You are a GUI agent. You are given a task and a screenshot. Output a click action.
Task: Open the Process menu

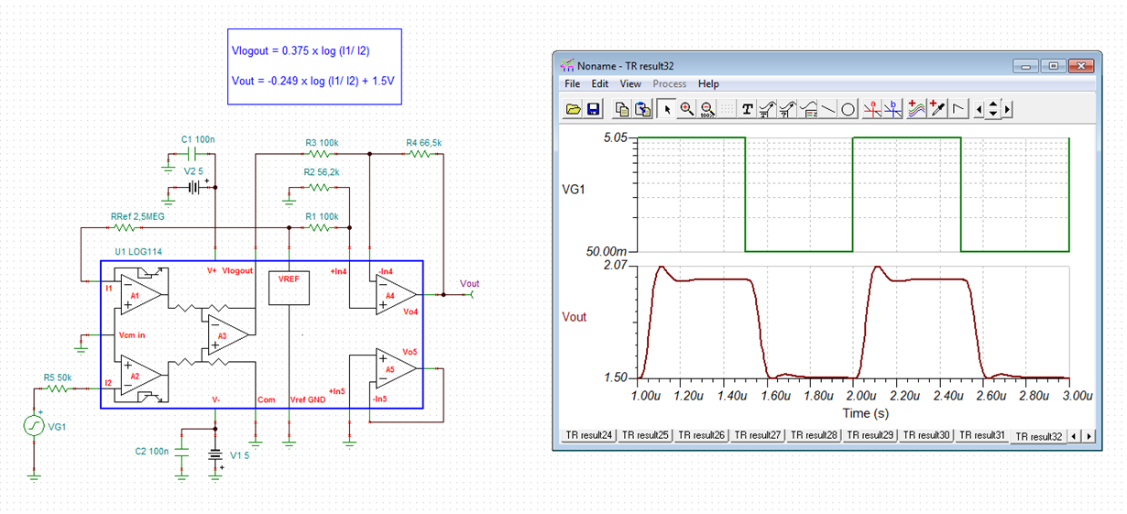click(x=669, y=83)
